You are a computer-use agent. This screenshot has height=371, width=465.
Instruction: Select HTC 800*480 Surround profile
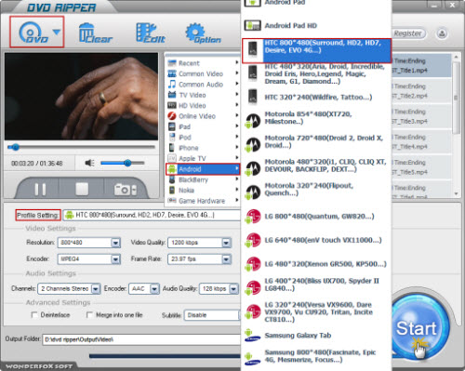coord(316,50)
